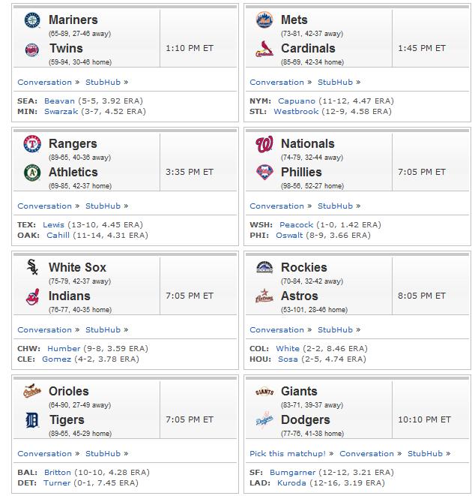Click the White Sox team logo
Image resolution: width=472 pixels, height=496 pixels.
(x=32, y=267)
